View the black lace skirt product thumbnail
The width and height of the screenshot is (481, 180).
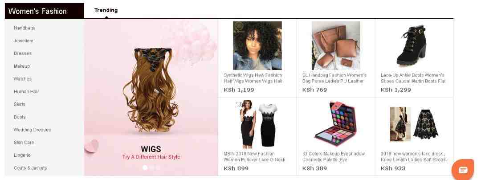click(415, 124)
